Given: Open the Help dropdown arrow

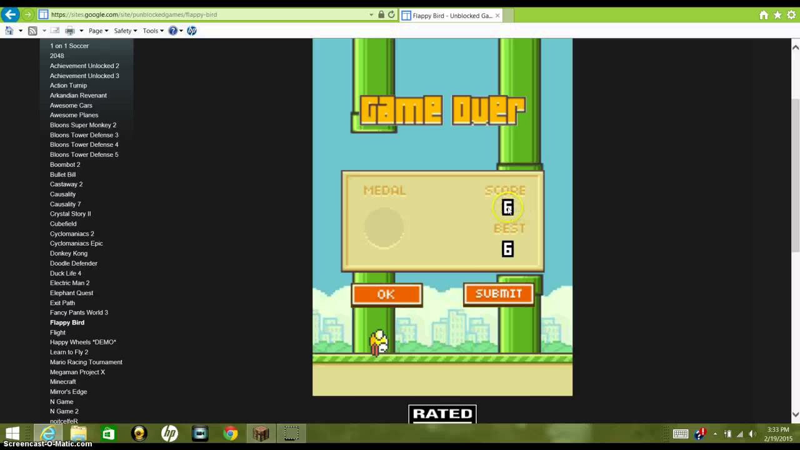Looking at the screenshot, I should click(181, 31).
